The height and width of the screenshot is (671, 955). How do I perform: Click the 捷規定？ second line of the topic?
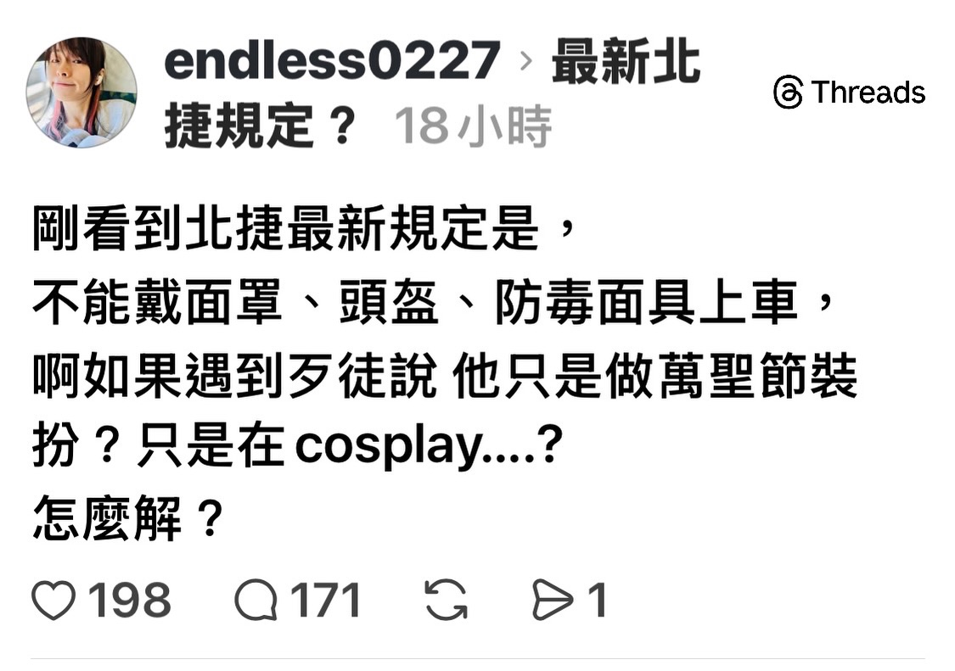click(x=260, y=126)
